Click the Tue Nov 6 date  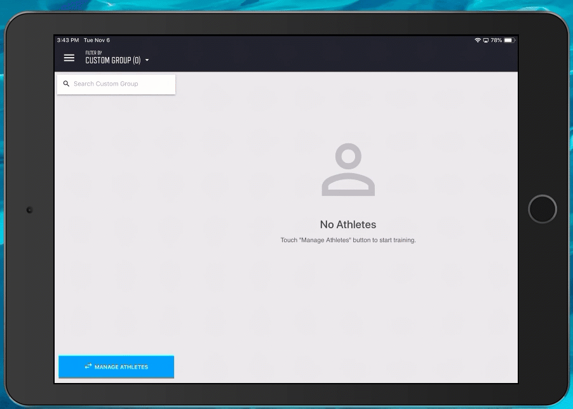pos(97,40)
